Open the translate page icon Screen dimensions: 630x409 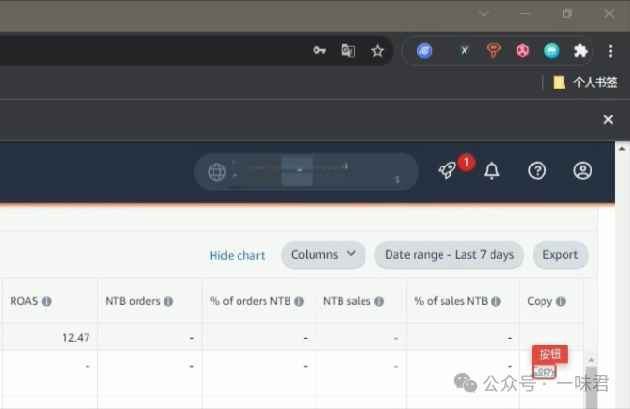pyautogui.click(x=348, y=51)
